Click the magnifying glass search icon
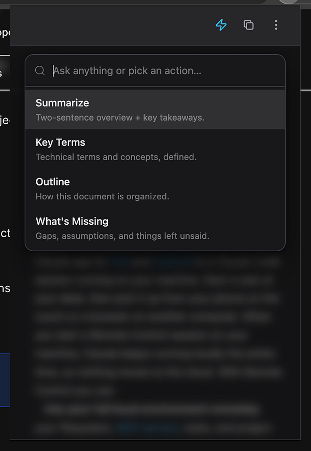Image resolution: width=311 pixels, height=451 pixels. click(x=40, y=71)
